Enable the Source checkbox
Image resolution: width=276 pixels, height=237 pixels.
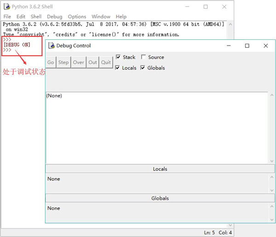point(144,58)
